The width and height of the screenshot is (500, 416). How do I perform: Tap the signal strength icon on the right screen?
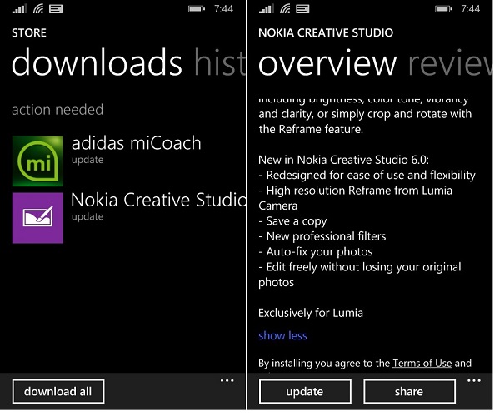click(267, 9)
